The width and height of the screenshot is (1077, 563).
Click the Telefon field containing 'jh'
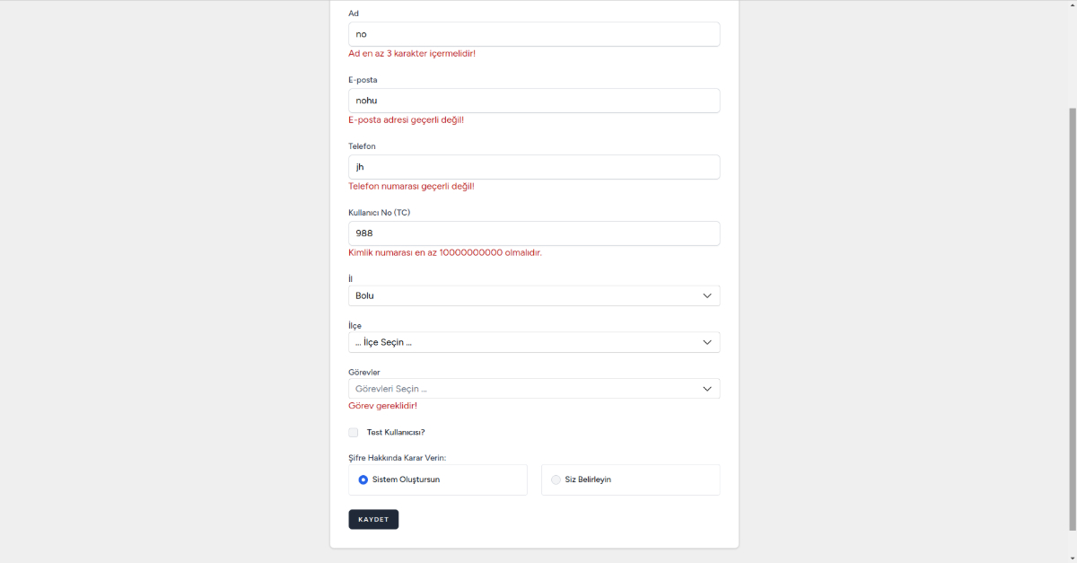click(x=534, y=167)
